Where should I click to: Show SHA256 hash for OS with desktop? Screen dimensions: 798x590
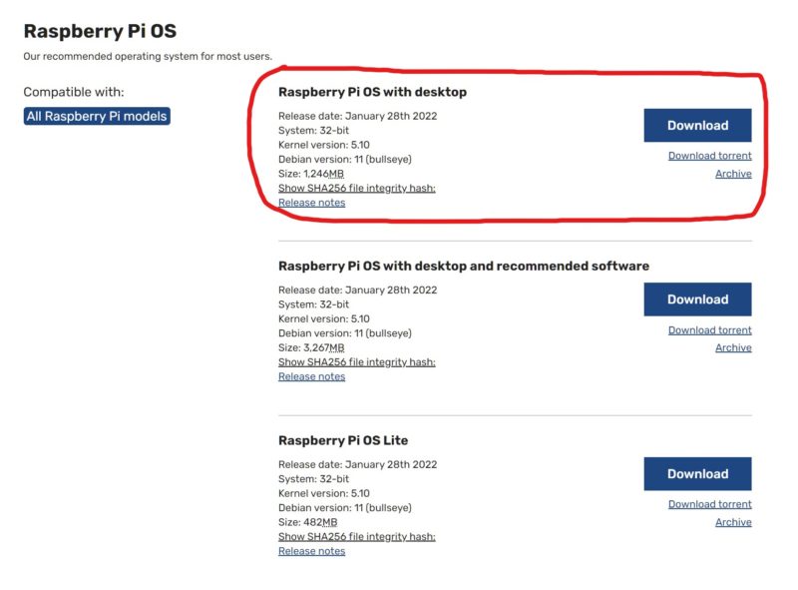pyautogui.click(x=356, y=188)
